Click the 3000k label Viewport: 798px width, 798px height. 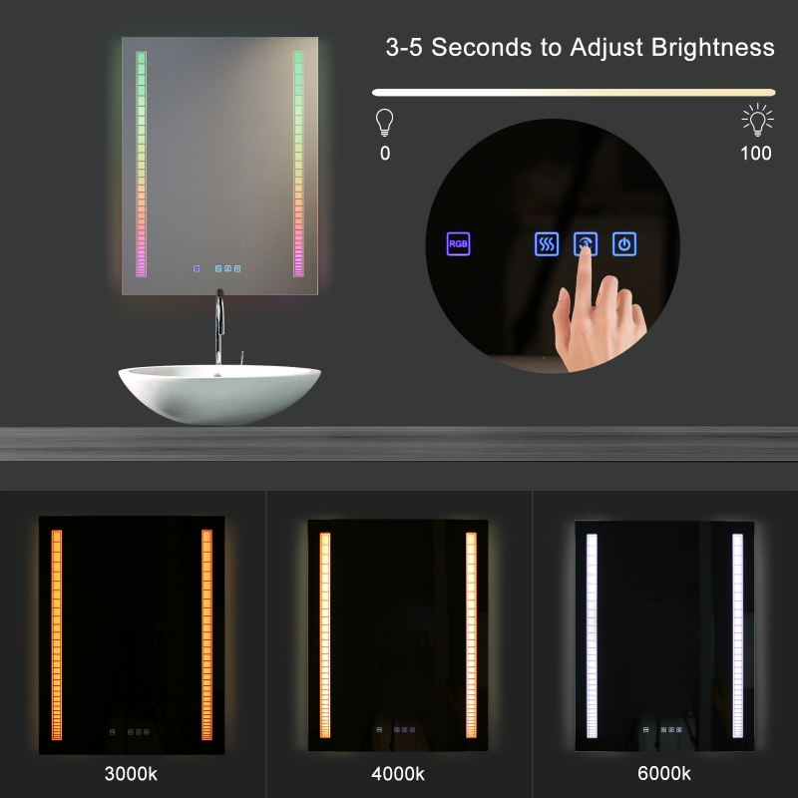click(x=131, y=774)
